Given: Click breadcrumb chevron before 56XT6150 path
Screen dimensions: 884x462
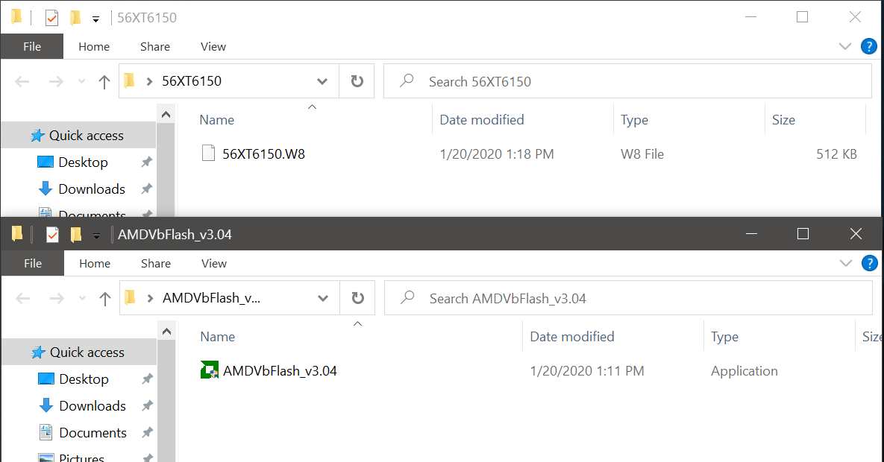Looking at the screenshot, I should (x=149, y=81).
